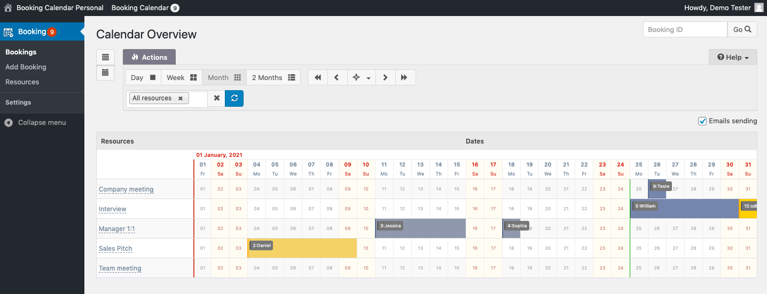
Task: Toggle the Emails sending checkbox
Action: [x=702, y=121]
